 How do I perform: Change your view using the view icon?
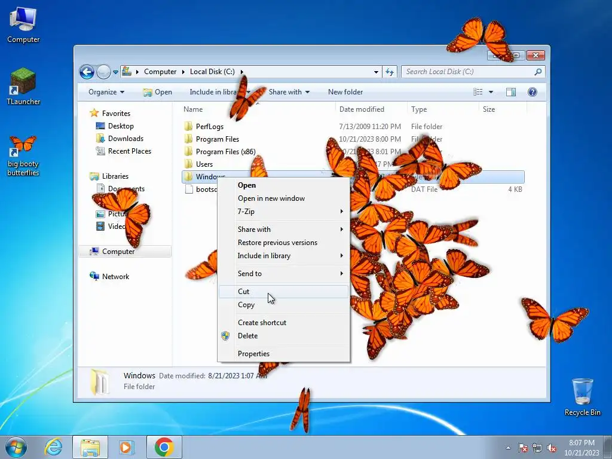coord(478,91)
